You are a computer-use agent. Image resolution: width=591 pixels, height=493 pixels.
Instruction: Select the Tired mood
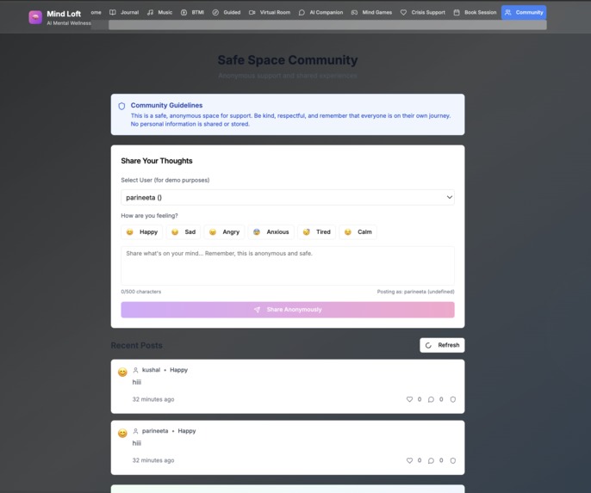[317, 231]
